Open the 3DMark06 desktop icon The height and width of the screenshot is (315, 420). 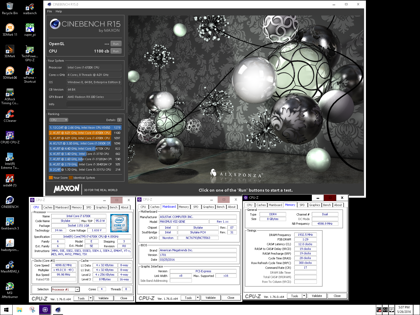tap(10, 73)
